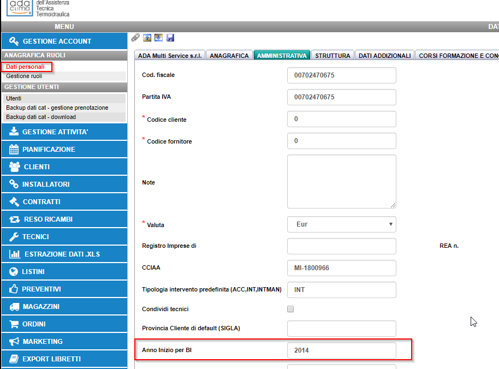The width and height of the screenshot is (499, 369).
Task: Open the Valuta dropdown
Action: point(341,224)
